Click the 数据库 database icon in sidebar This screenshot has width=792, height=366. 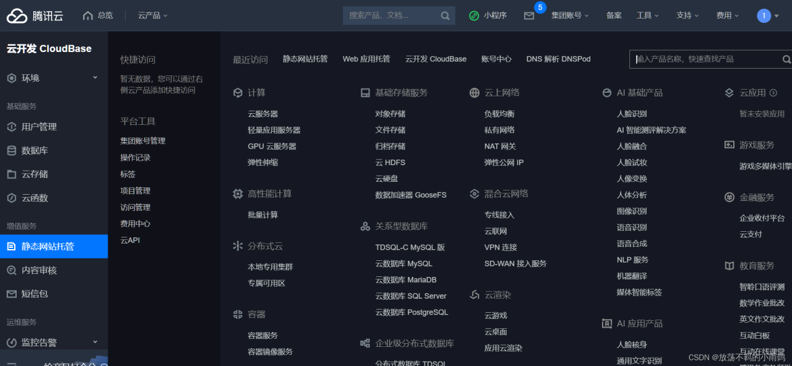11,150
